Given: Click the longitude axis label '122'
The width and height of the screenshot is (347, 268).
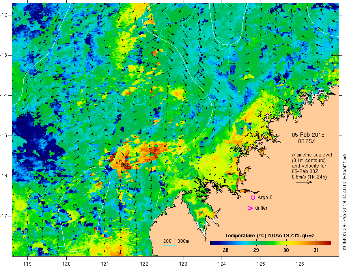Looking at the screenshot, I should [x=144, y=264].
